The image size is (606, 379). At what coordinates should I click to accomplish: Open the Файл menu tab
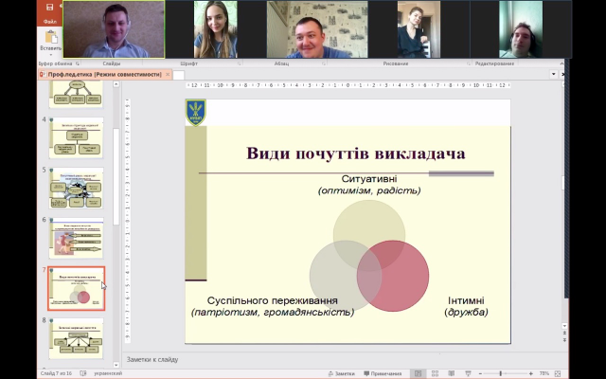pos(50,22)
